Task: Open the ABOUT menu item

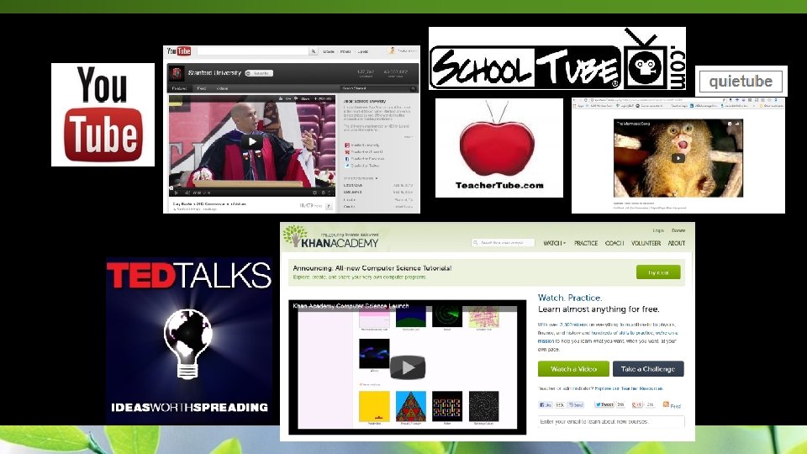Action: 676,243
